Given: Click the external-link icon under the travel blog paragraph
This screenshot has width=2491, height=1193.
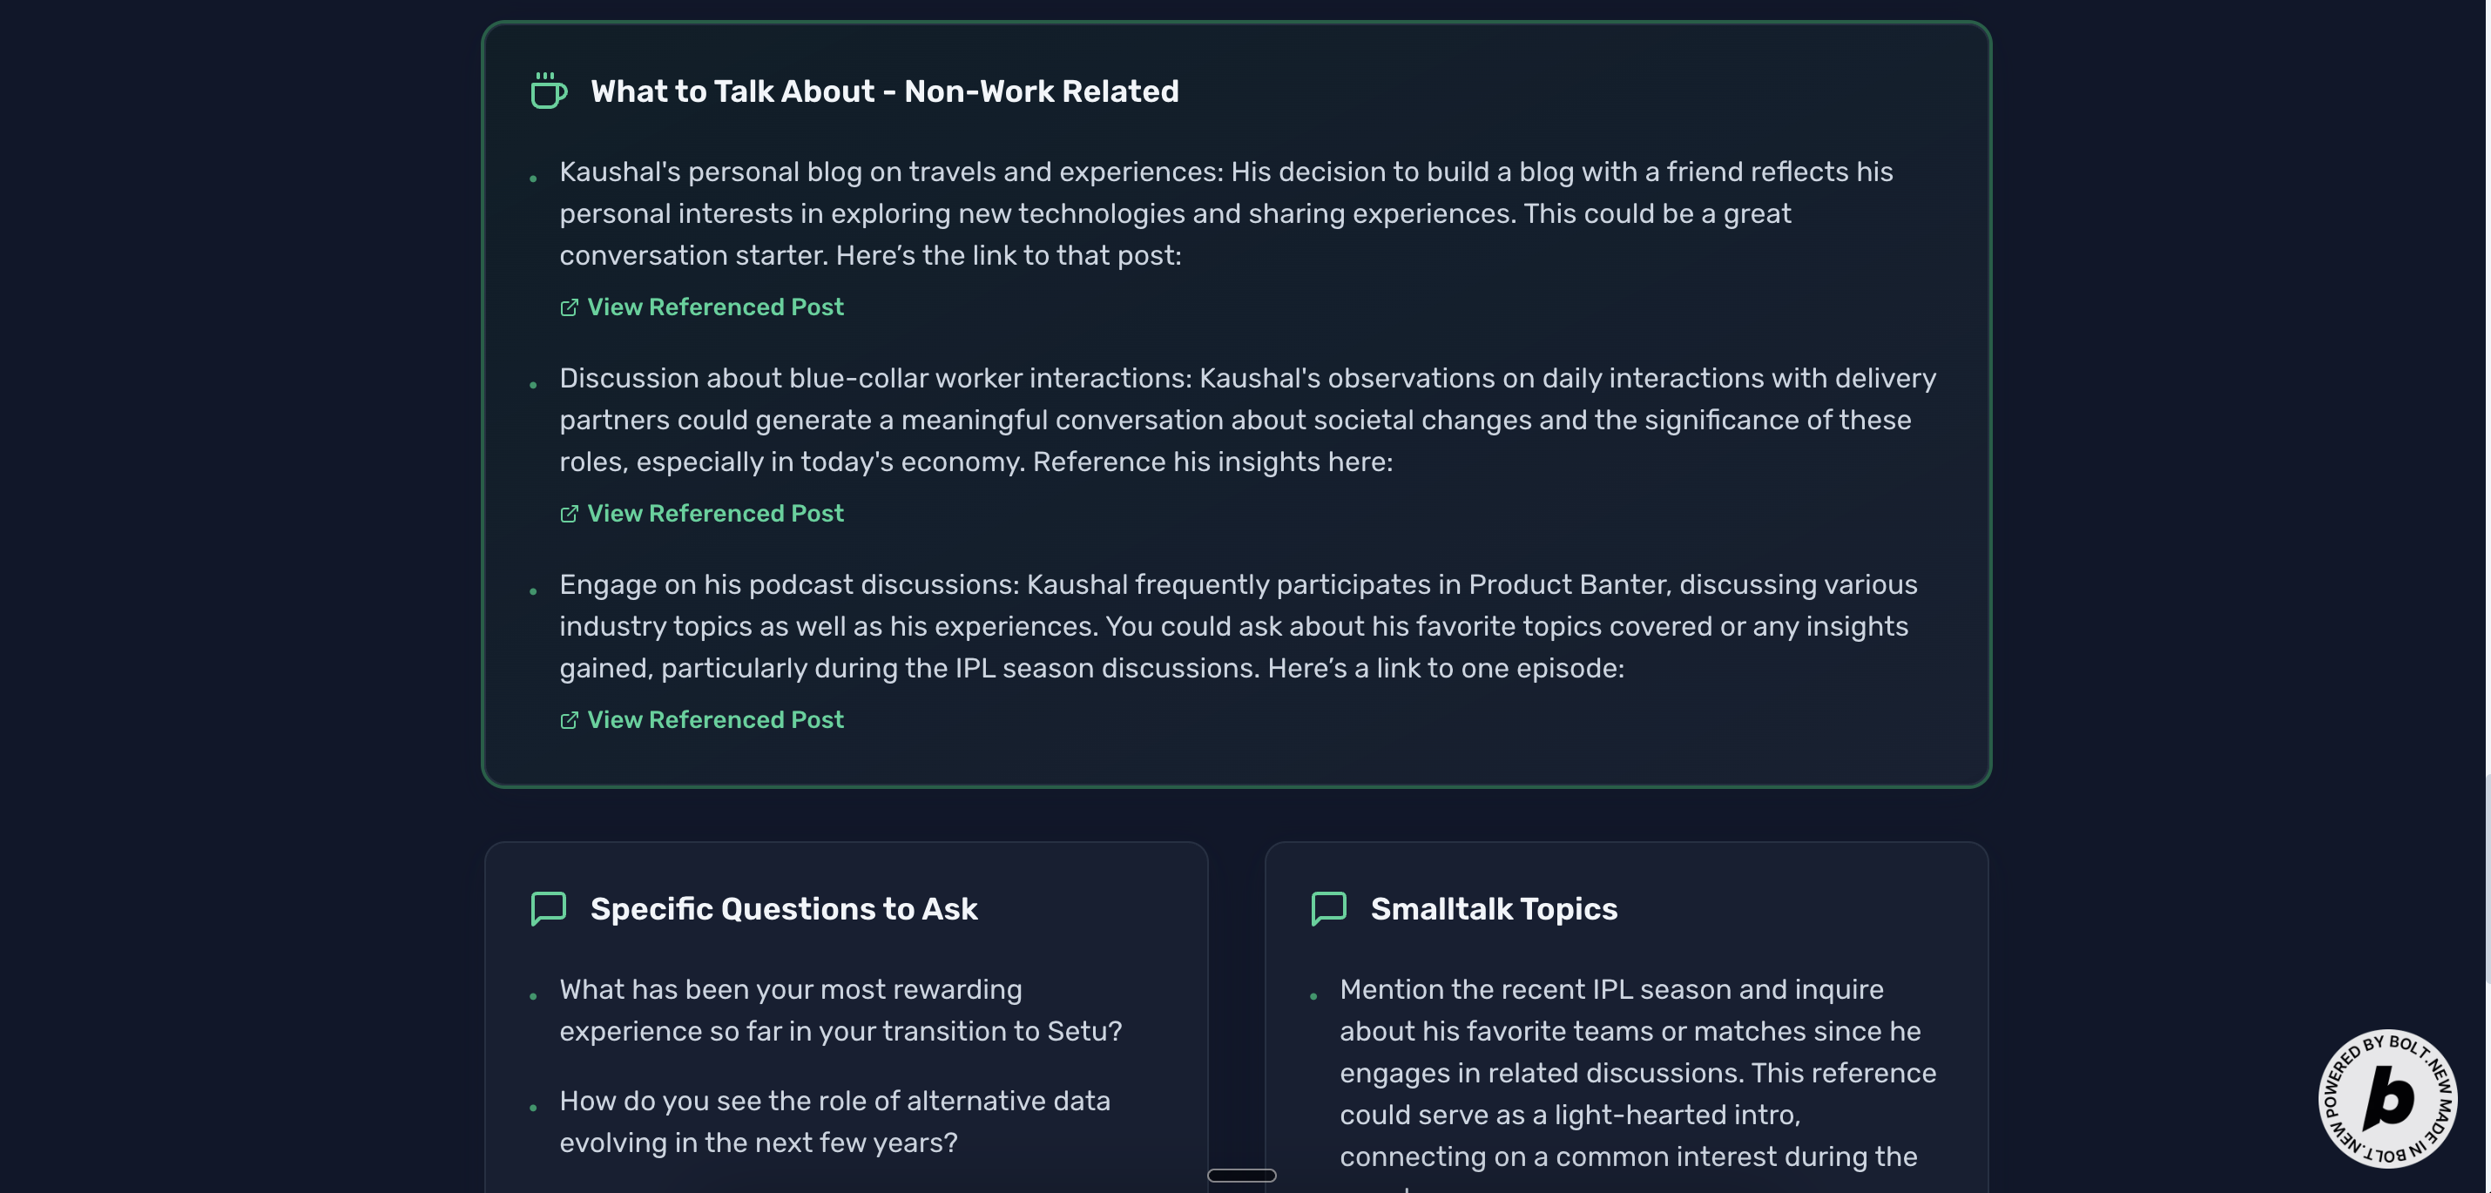Looking at the screenshot, I should (x=569, y=307).
